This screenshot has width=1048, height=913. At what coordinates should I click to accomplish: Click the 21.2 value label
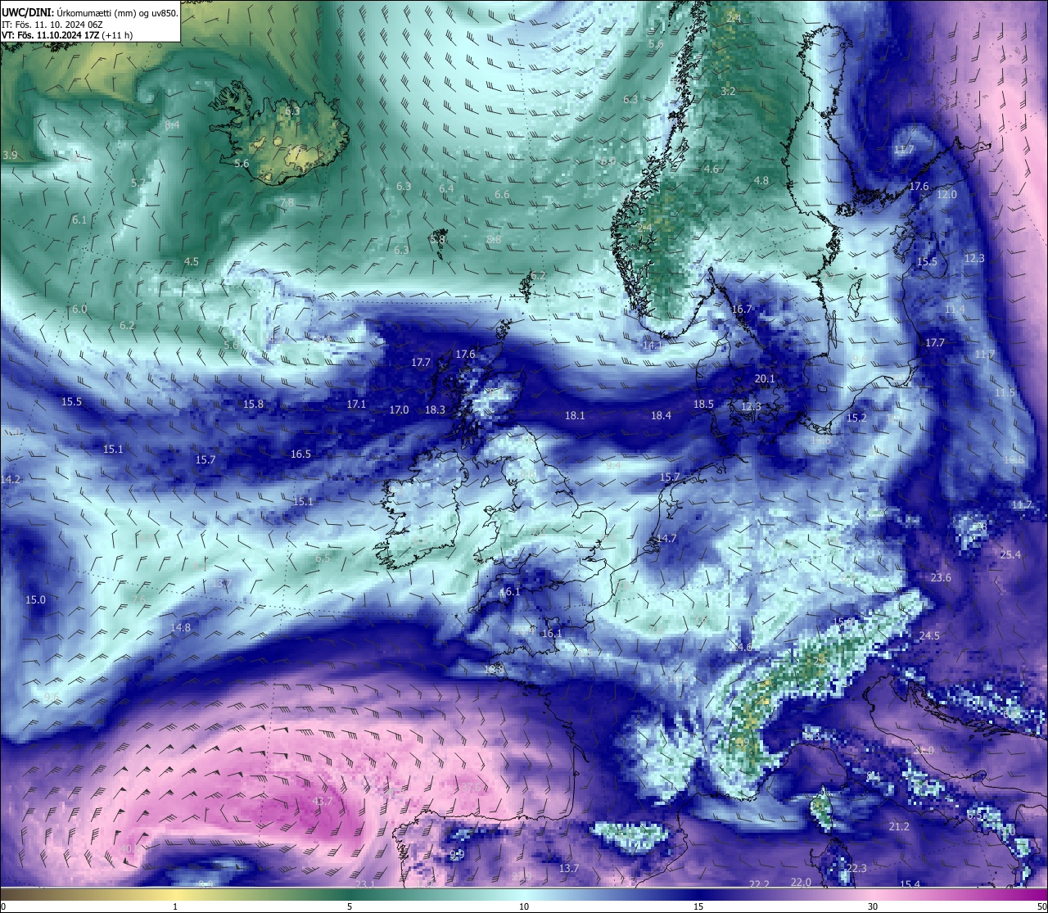(x=899, y=827)
